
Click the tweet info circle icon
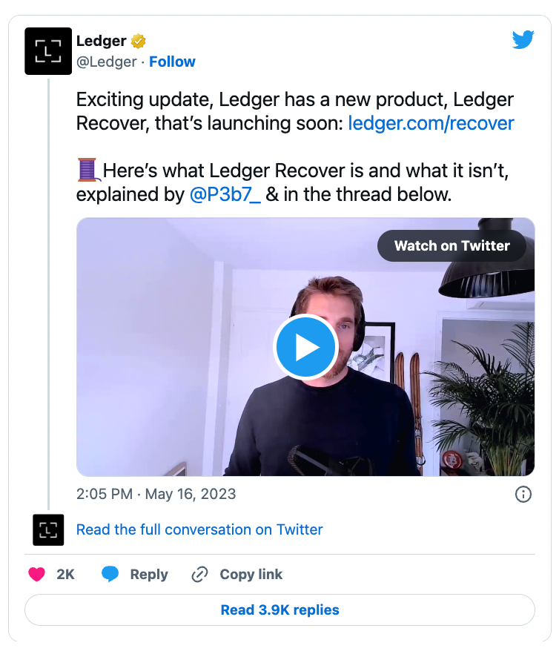(523, 494)
